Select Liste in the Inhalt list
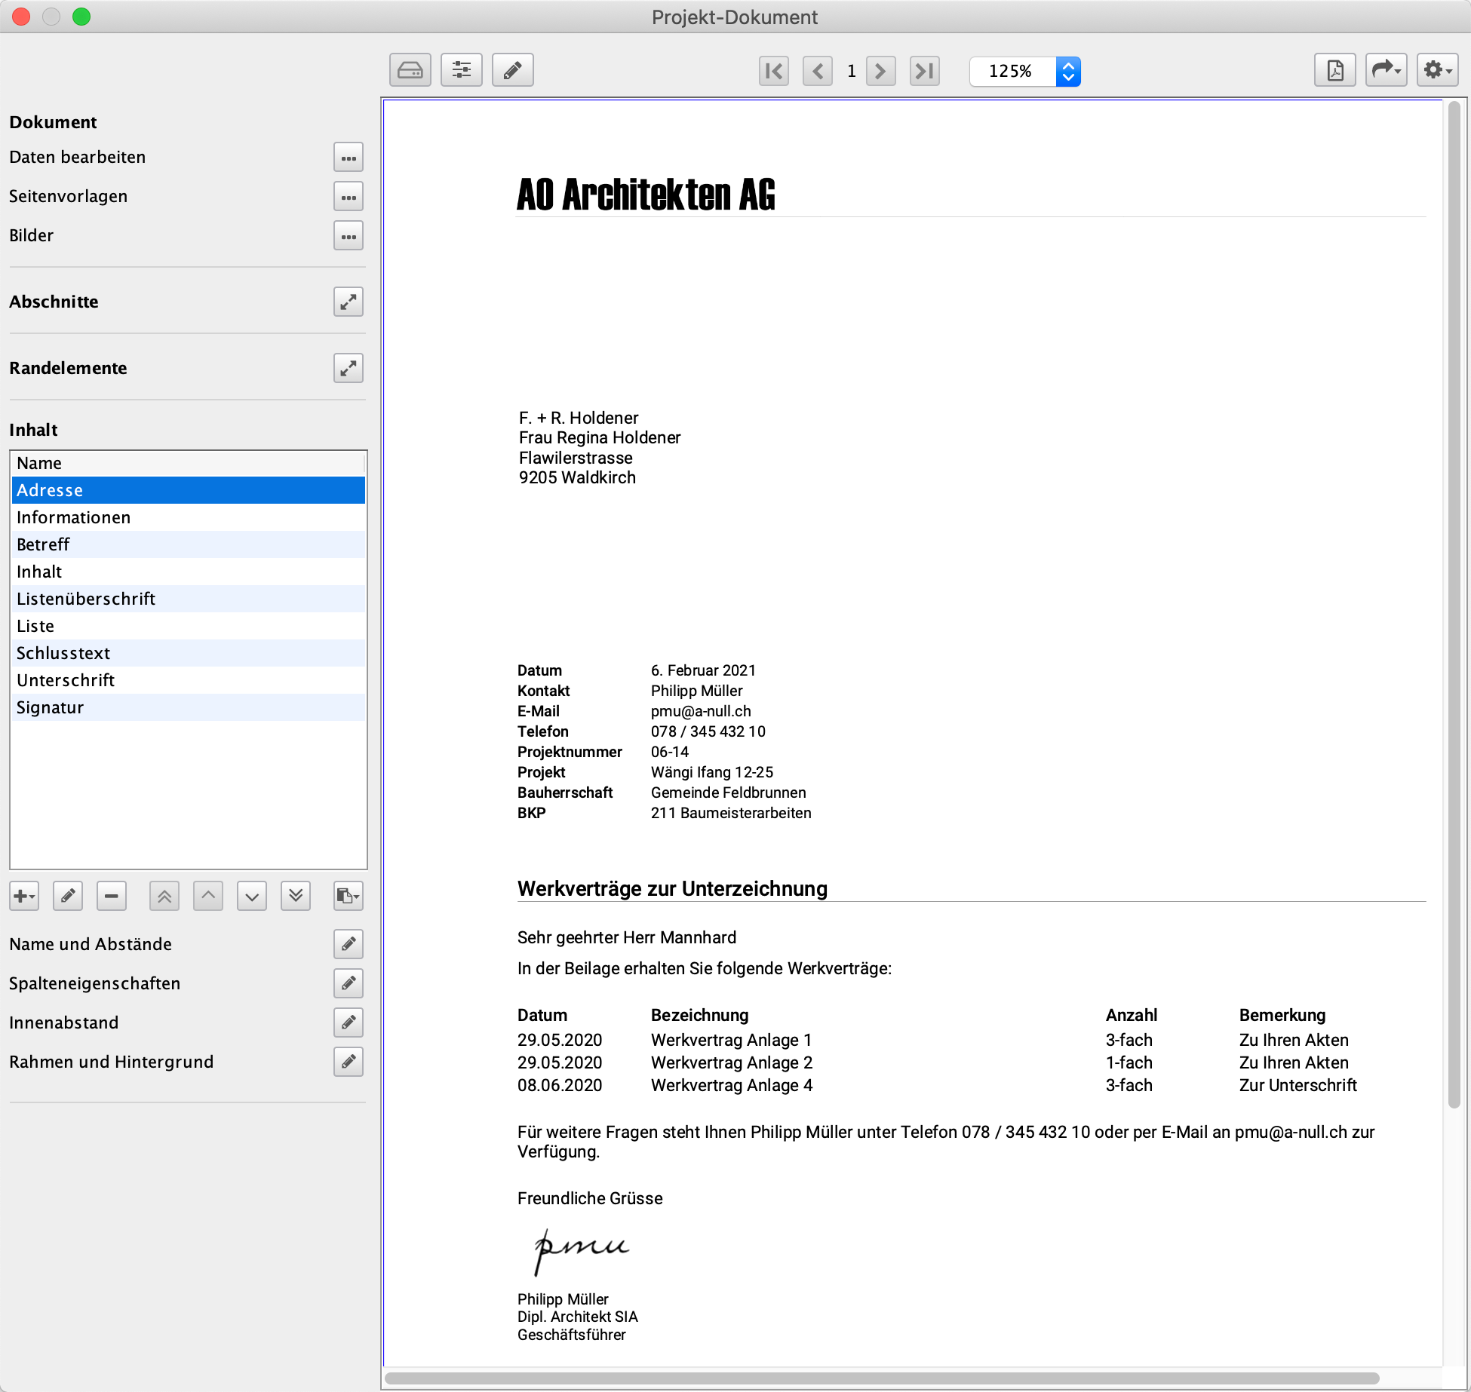Screen dimensions: 1471x1392 point(188,626)
